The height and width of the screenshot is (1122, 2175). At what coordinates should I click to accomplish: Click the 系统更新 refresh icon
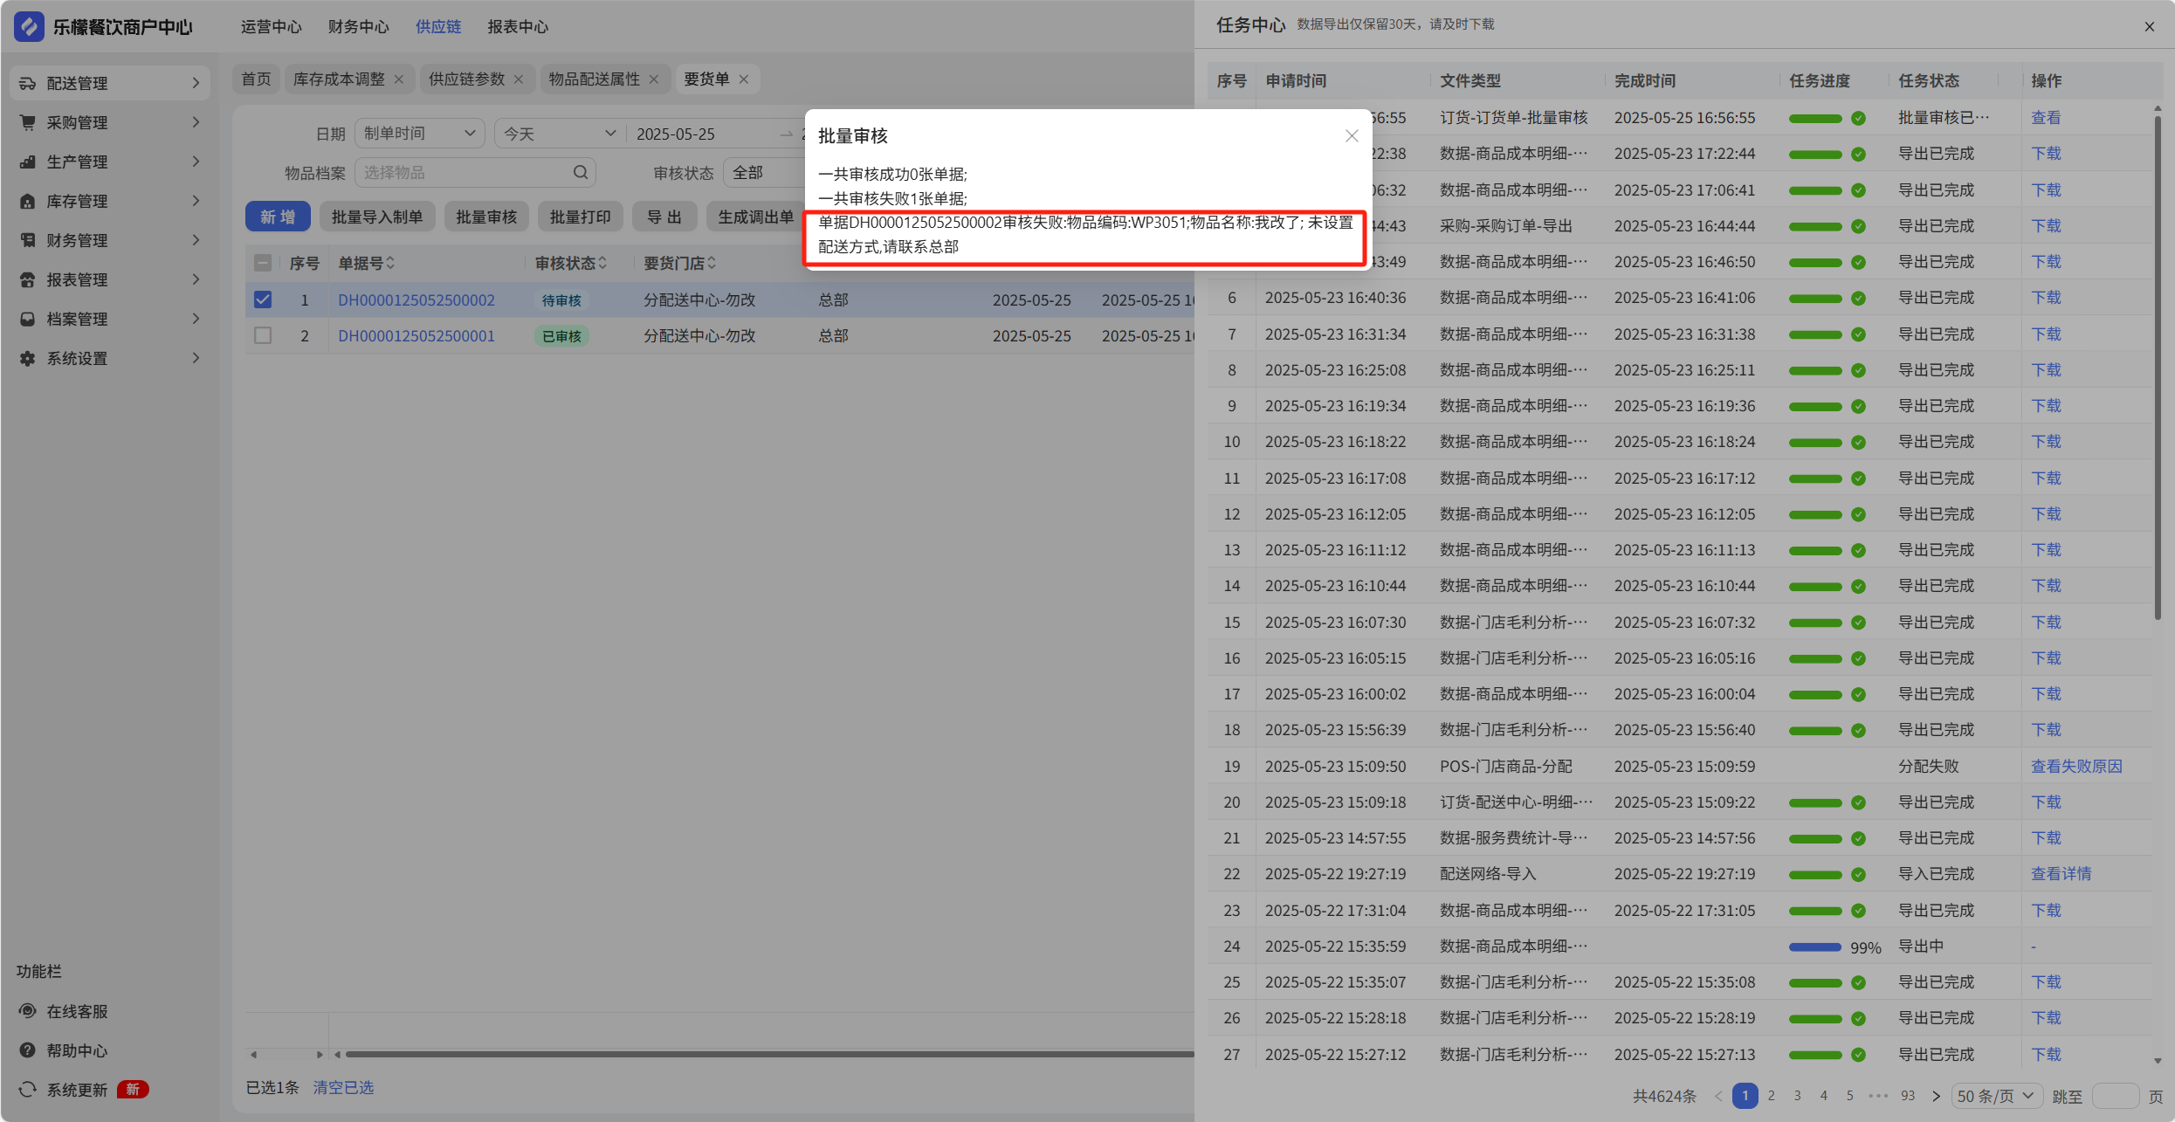coord(28,1089)
